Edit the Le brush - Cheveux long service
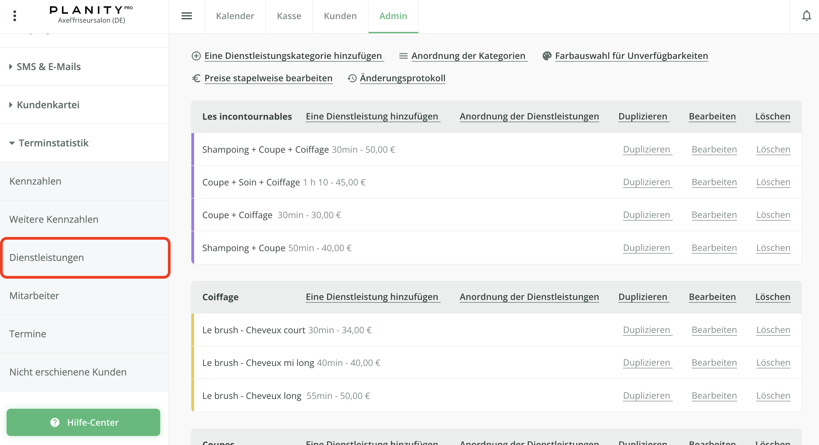The image size is (819, 445). [x=714, y=395]
